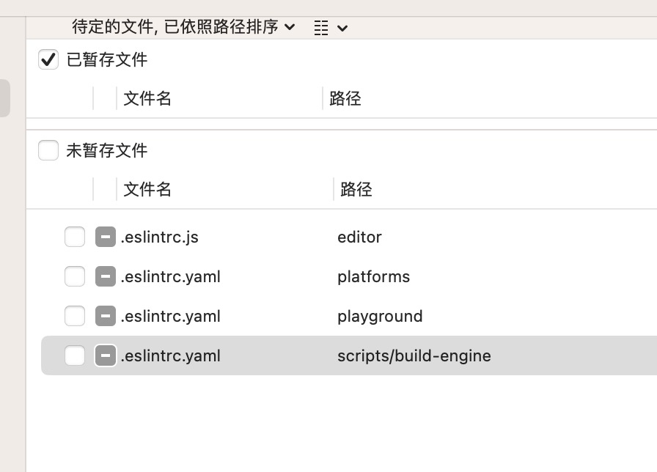This screenshot has width=657, height=472.
Task: Select the playground path row
Action: pyautogui.click(x=380, y=316)
